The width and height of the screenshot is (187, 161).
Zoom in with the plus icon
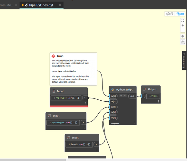point(182,25)
